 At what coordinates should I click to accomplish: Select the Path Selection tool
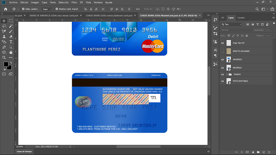pos(11,47)
